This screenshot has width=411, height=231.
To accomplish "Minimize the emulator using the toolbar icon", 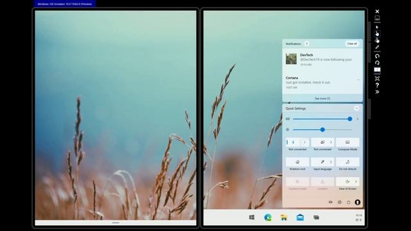I will coord(377,19).
